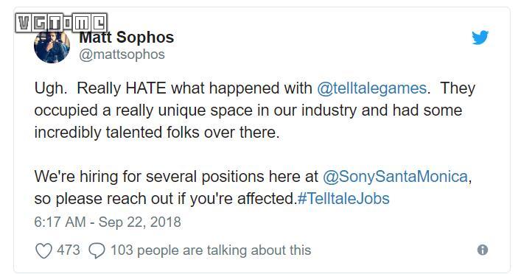Image resolution: width=521 pixels, height=274 pixels.
Task: Open replies via the speech bubble icon
Action: click(x=97, y=250)
